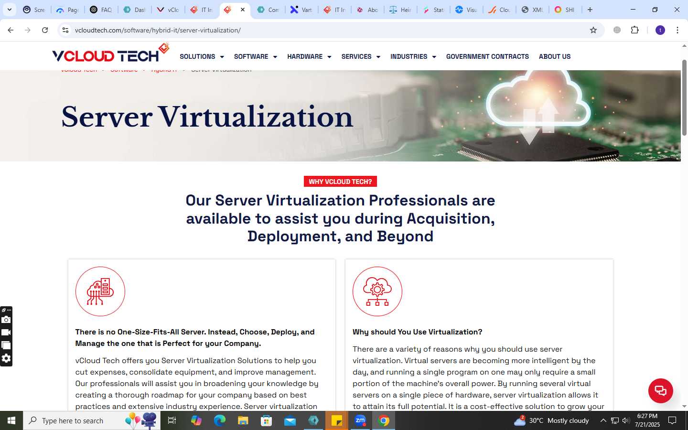Open the ABOUT US page
The height and width of the screenshot is (430, 688).
(x=555, y=56)
